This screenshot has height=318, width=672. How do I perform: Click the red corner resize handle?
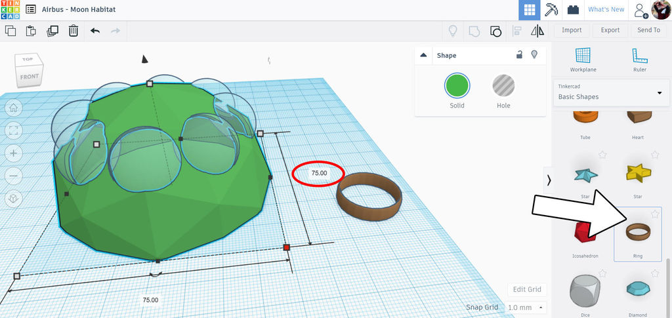[x=287, y=247]
